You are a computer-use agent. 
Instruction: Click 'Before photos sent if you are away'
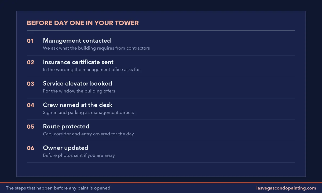pos(79,155)
